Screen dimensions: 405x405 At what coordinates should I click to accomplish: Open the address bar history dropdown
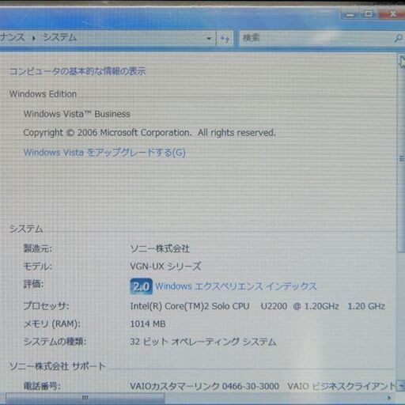(209, 39)
